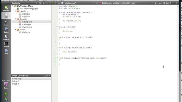
Task: Open dialog.h under Headers
Action: [26, 14]
